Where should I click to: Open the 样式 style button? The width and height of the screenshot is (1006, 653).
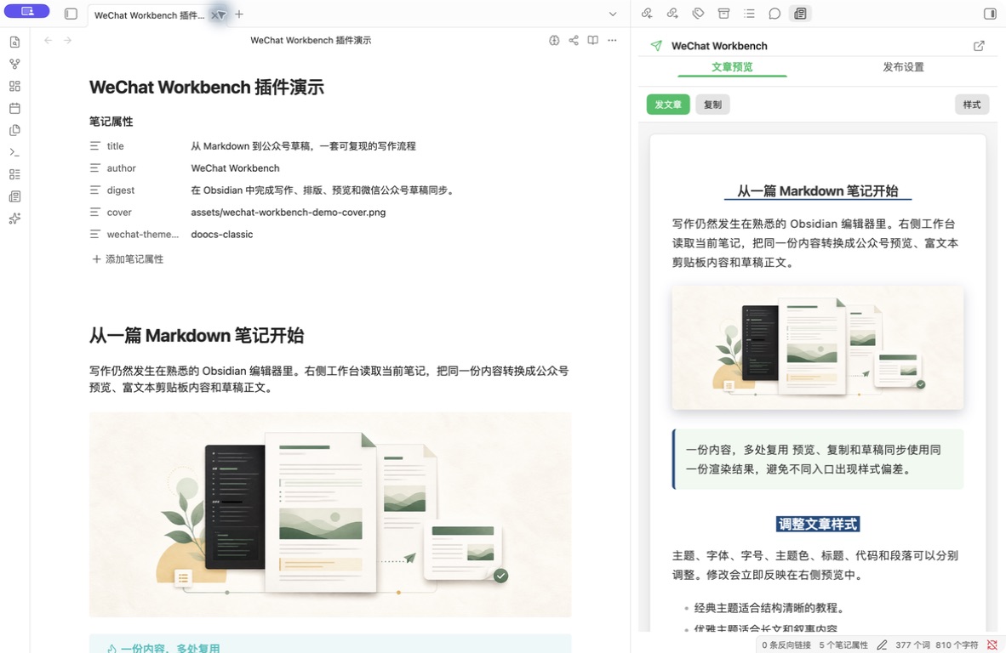(972, 105)
